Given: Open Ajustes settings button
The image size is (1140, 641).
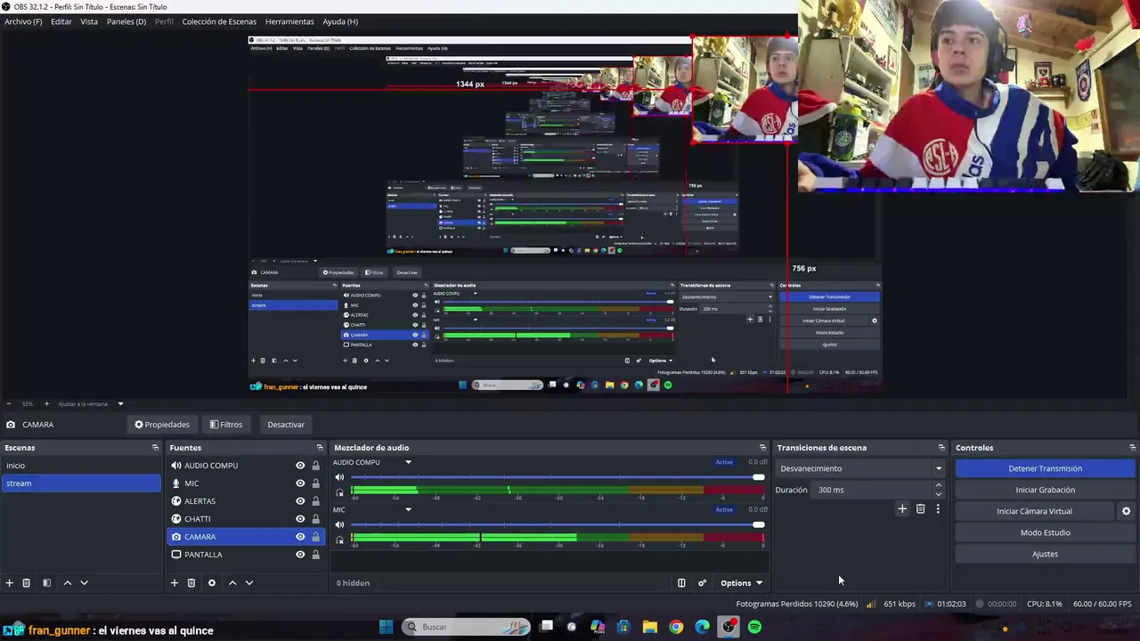Looking at the screenshot, I should coord(1045,554).
